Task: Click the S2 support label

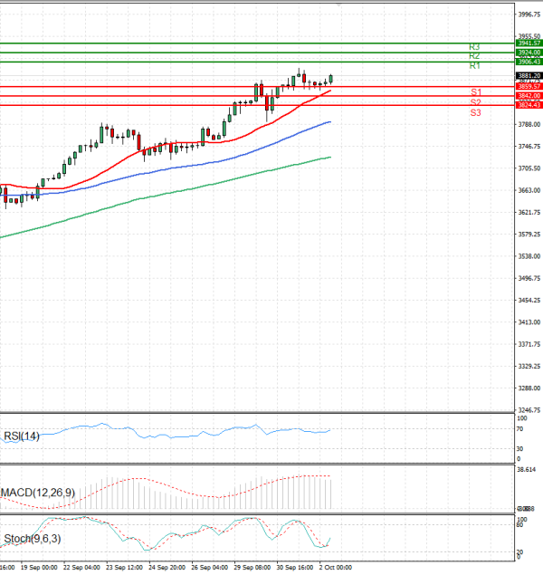Action: click(x=475, y=102)
